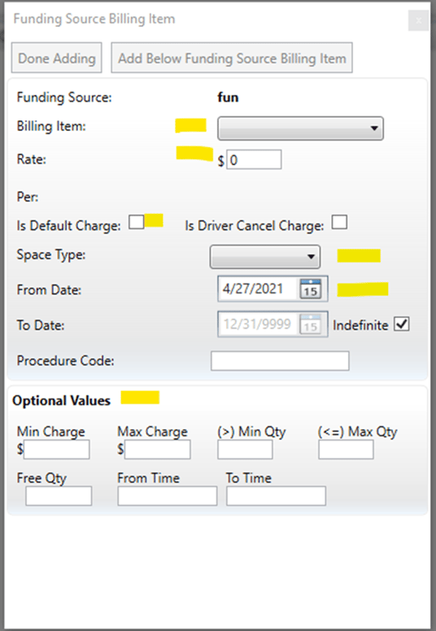Click the Min Charge field
This screenshot has height=631, width=436.
click(x=56, y=450)
